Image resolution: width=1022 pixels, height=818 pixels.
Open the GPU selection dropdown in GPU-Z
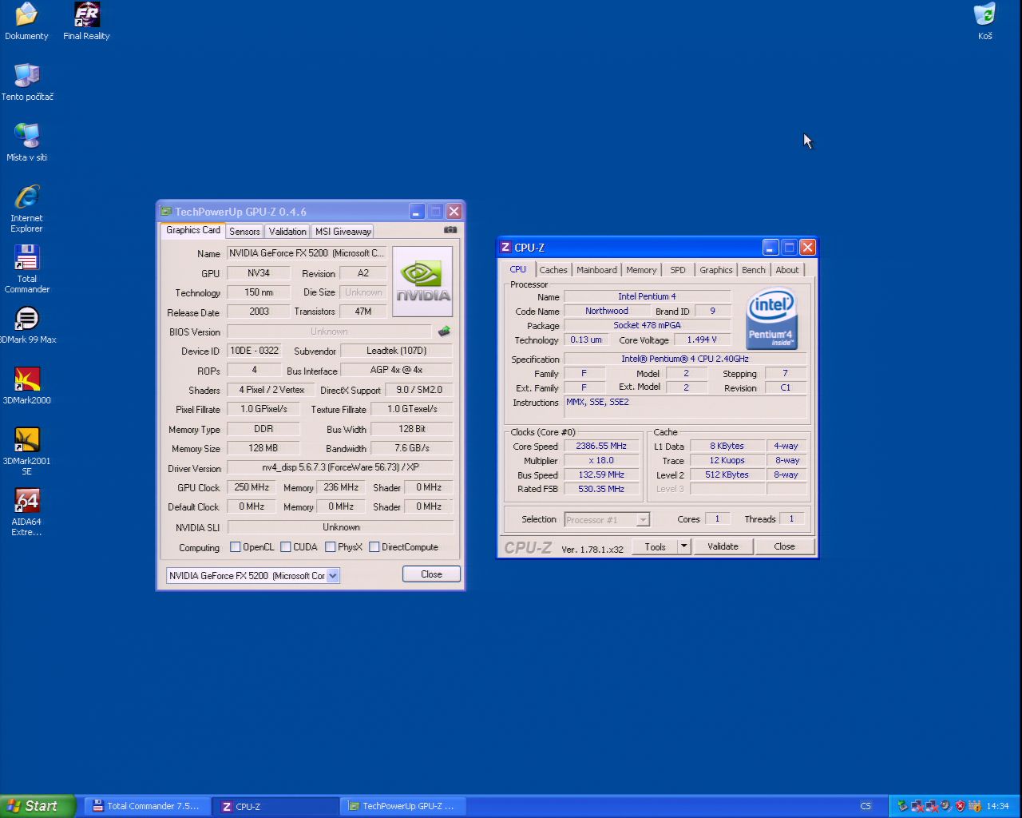tap(333, 575)
